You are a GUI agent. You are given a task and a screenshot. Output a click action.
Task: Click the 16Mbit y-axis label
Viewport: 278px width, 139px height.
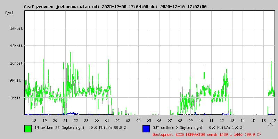tap(16, 28)
